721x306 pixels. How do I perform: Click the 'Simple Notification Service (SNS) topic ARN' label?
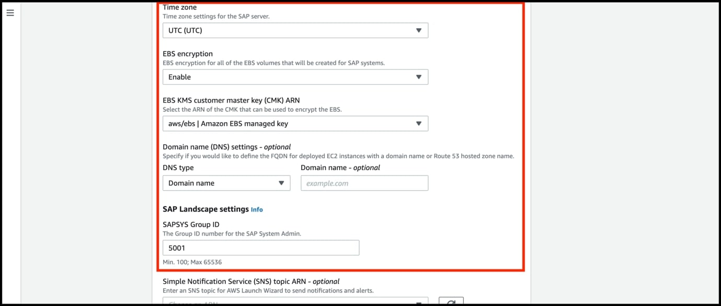coord(251,281)
